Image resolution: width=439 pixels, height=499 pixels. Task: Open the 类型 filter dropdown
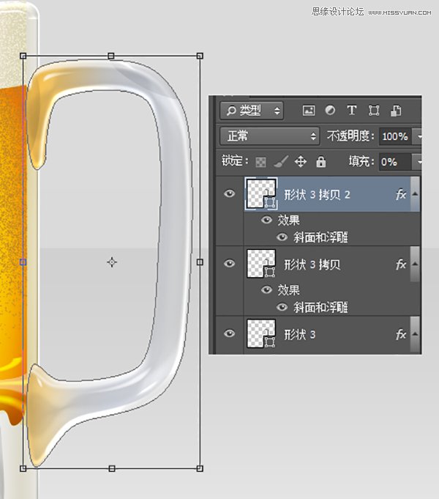tap(252, 111)
